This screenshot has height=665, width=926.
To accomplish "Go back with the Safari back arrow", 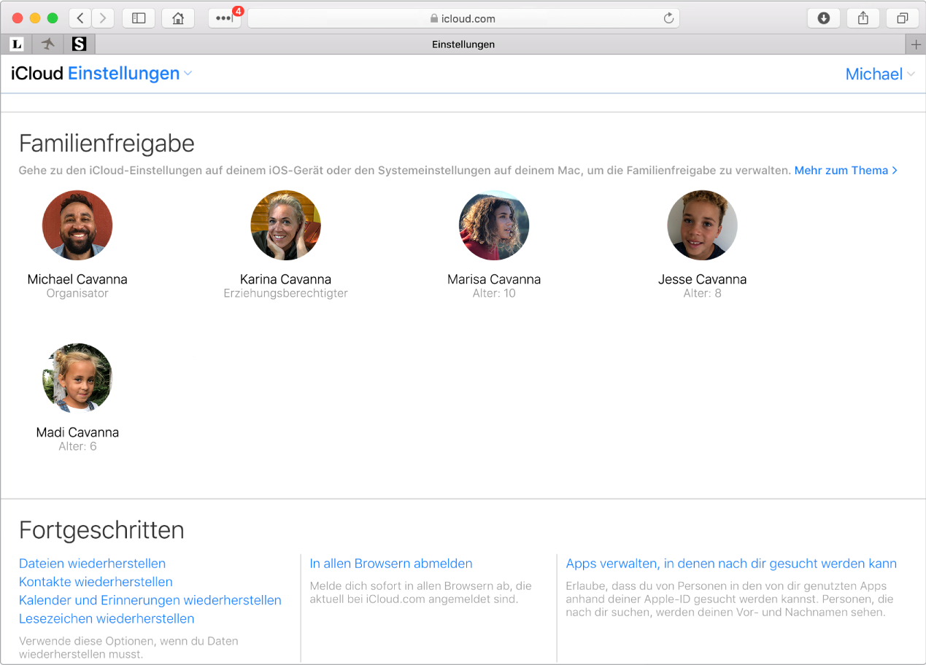I will pos(80,18).
